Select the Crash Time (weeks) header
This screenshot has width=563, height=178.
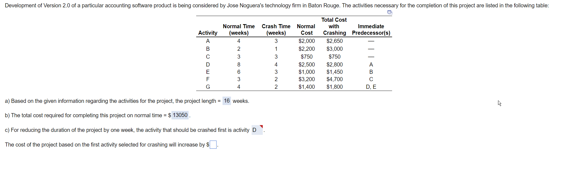pos(276,29)
